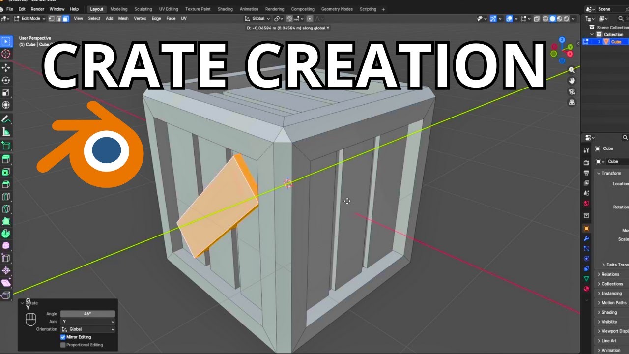Switch to the Modeling workspace tab

118,9
